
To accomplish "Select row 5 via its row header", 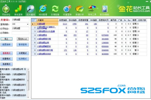I will click(34, 39).
